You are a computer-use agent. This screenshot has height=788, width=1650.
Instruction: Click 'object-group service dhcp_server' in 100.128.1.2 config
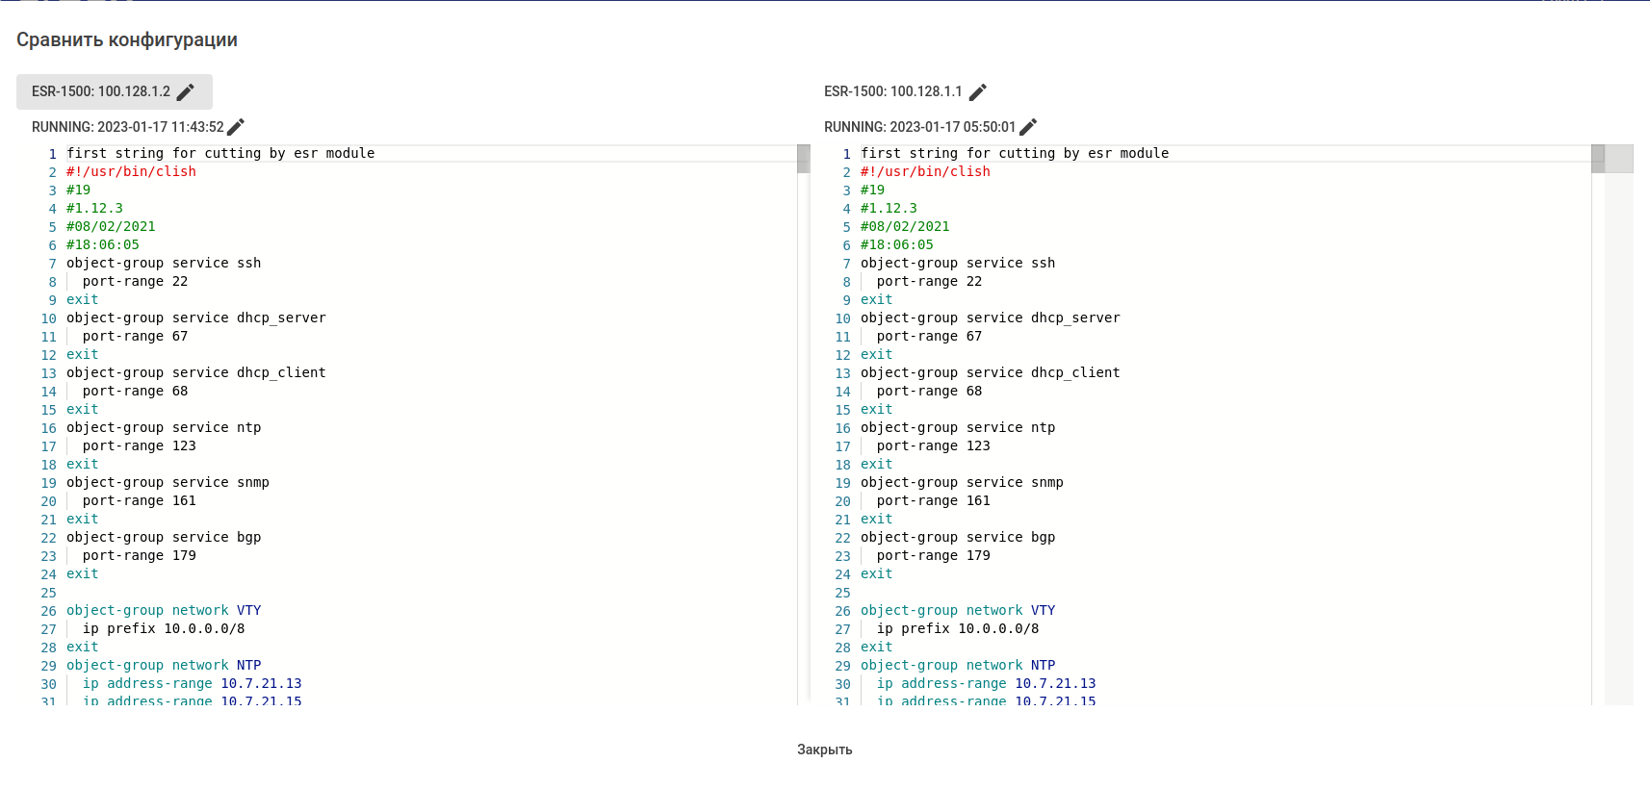196,318
